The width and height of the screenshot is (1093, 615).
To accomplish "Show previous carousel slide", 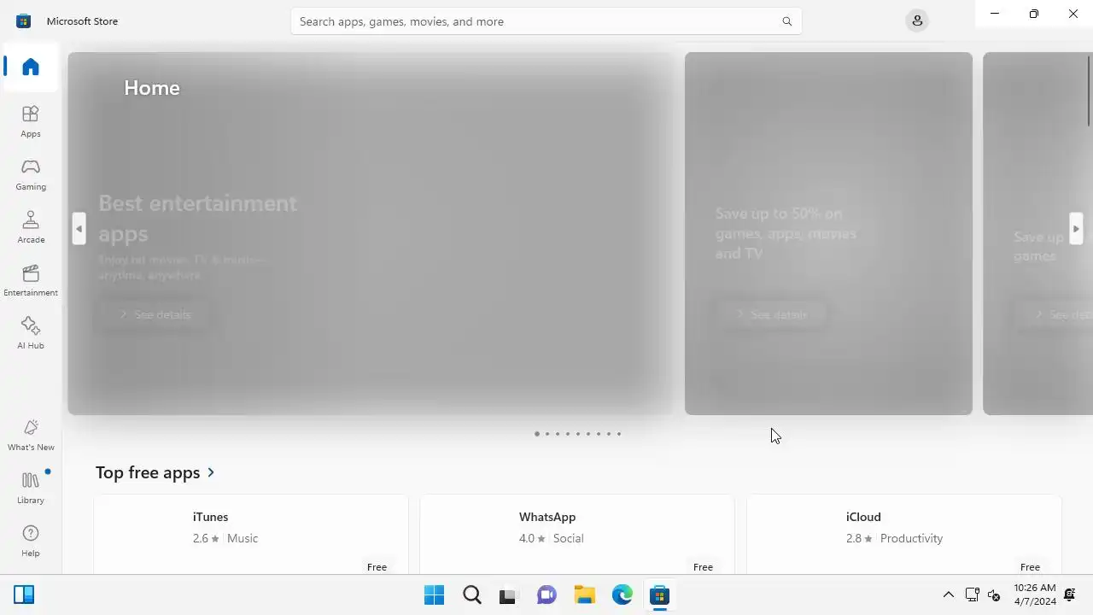I will (79, 229).
